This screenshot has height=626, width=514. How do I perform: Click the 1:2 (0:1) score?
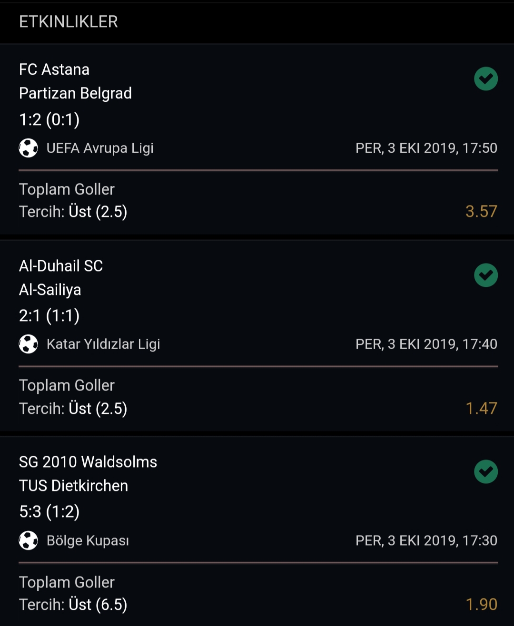coord(49,119)
